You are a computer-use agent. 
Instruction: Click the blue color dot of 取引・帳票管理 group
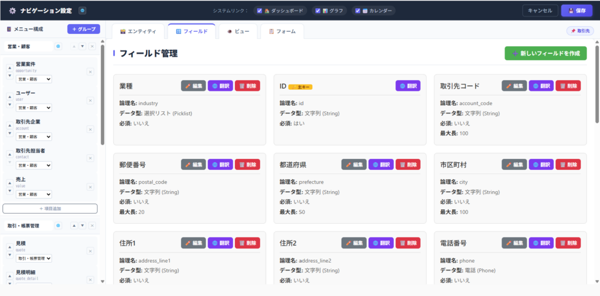click(x=58, y=226)
